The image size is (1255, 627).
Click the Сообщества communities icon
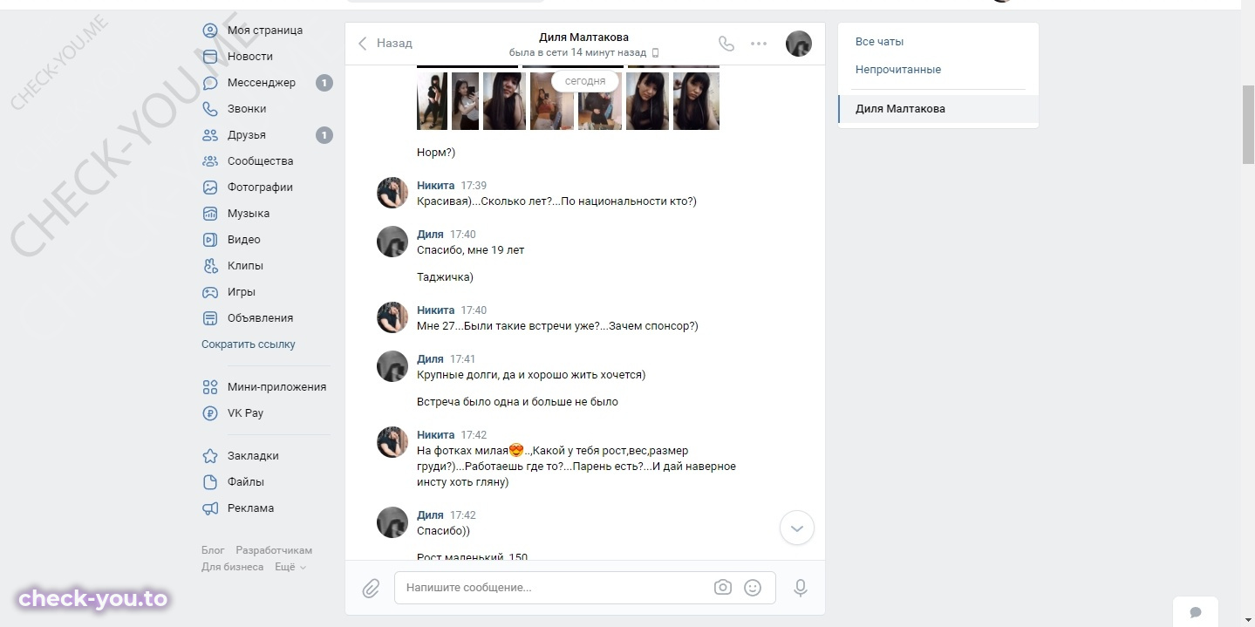[210, 161]
